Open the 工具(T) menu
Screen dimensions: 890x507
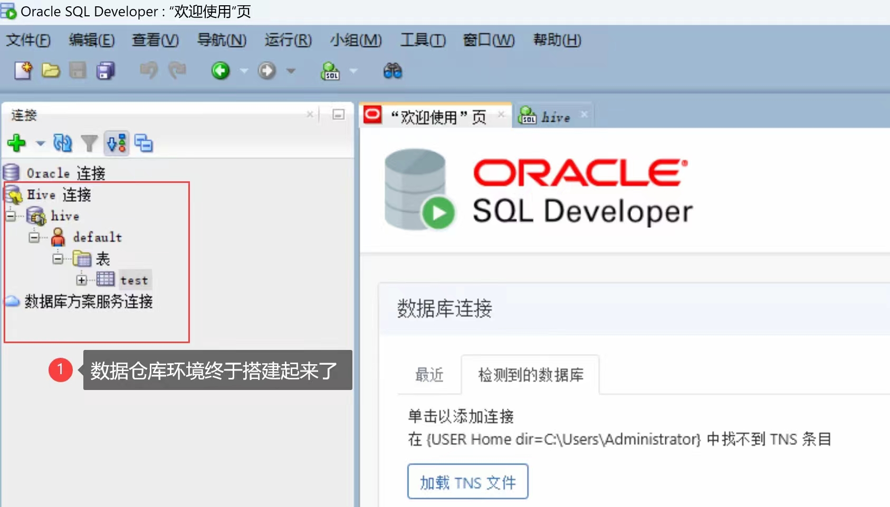click(x=423, y=40)
